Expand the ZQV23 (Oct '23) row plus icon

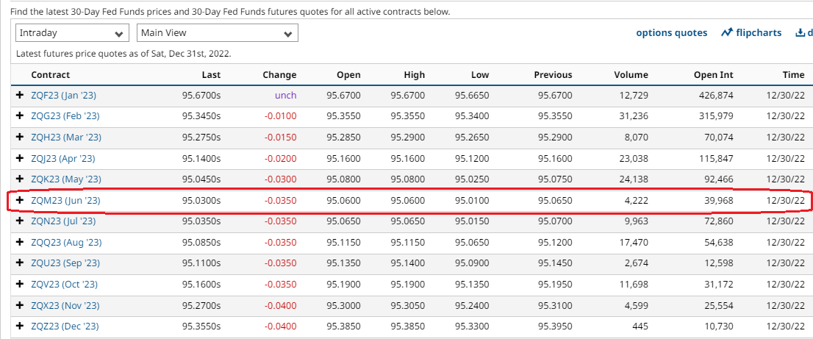(20, 285)
